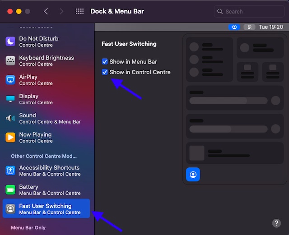Go back with the left chevron

(x=46, y=11)
